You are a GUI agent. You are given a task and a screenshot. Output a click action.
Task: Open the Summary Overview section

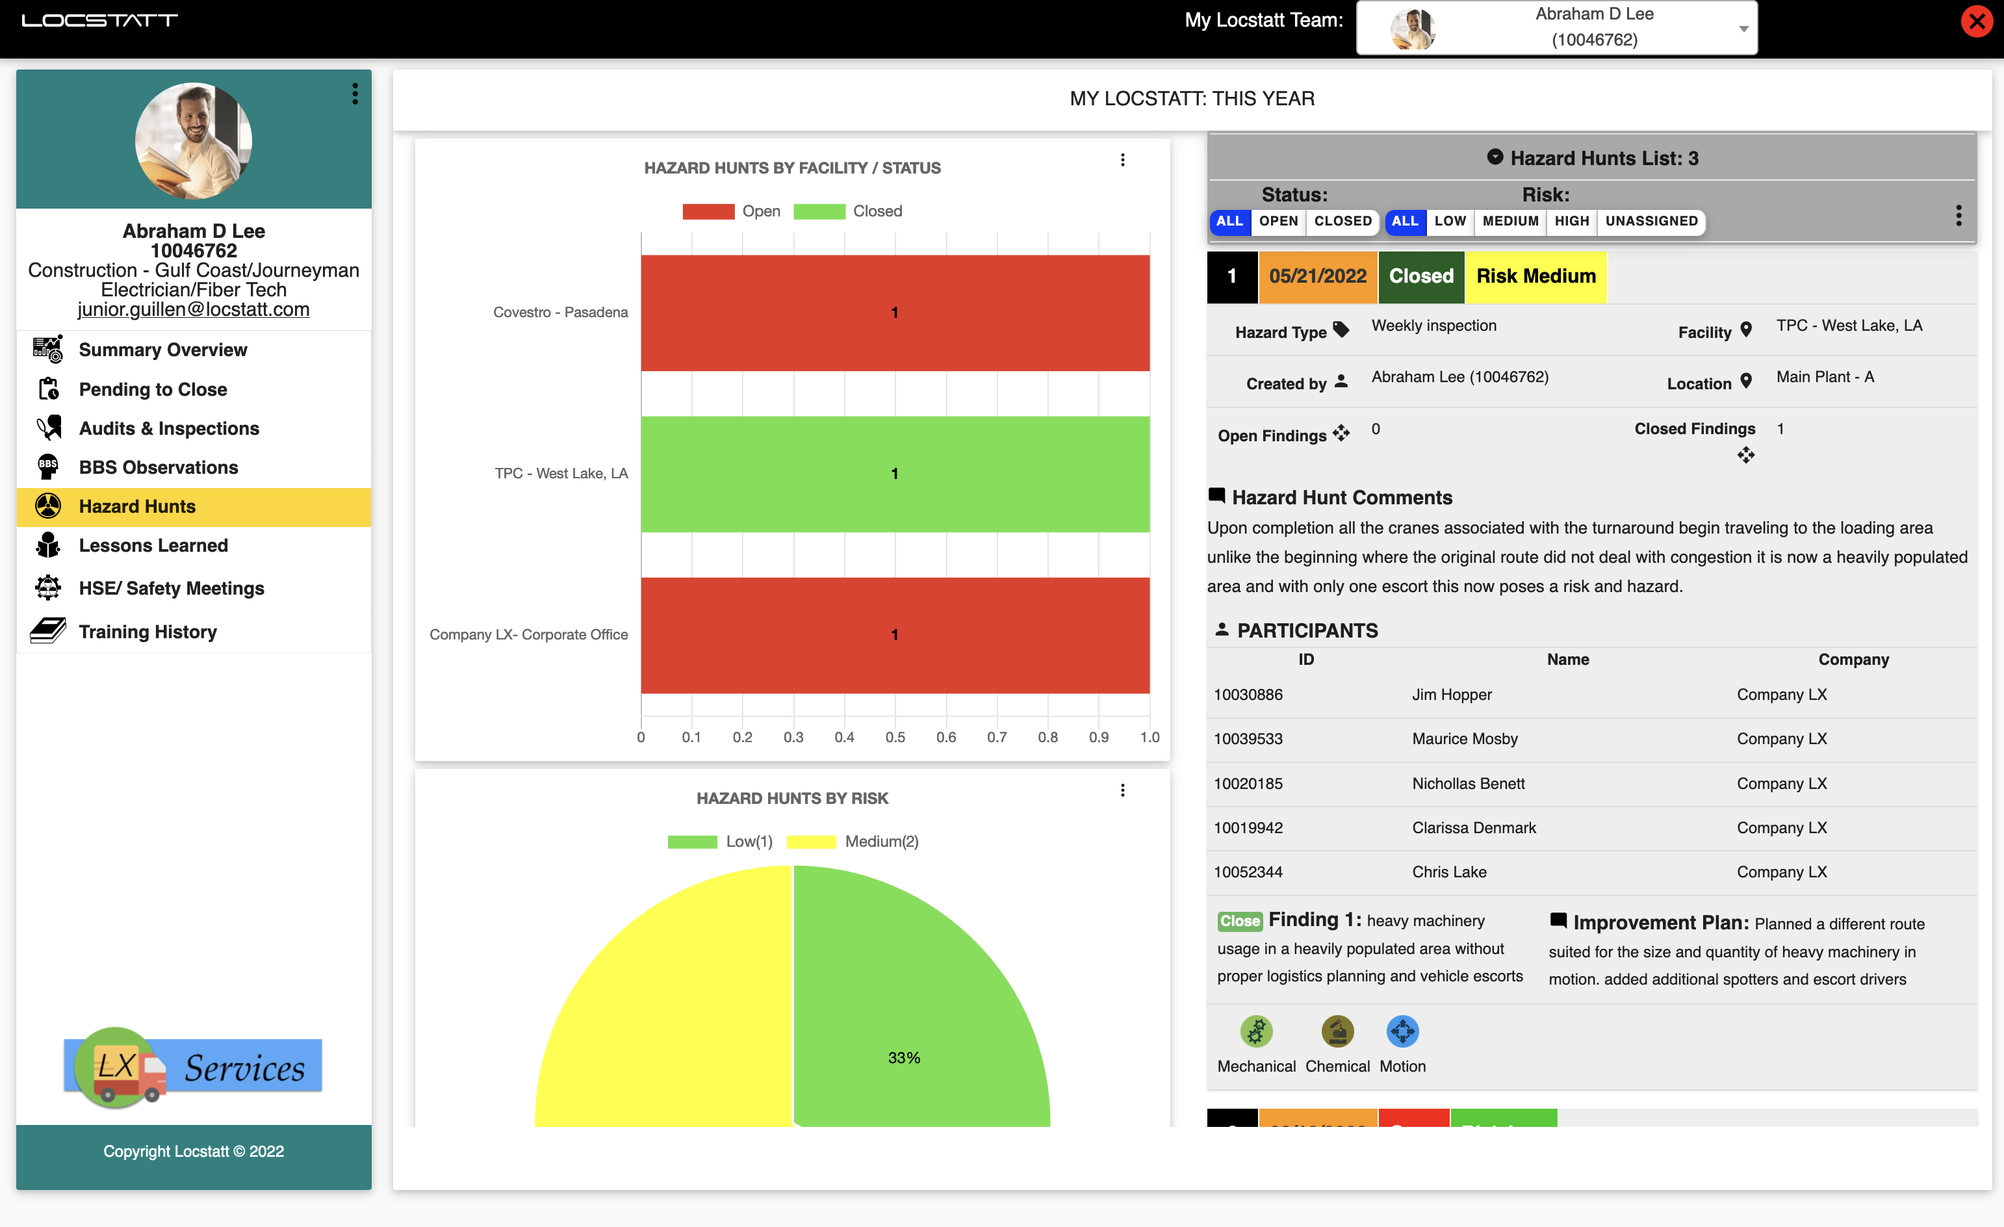click(162, 350)
